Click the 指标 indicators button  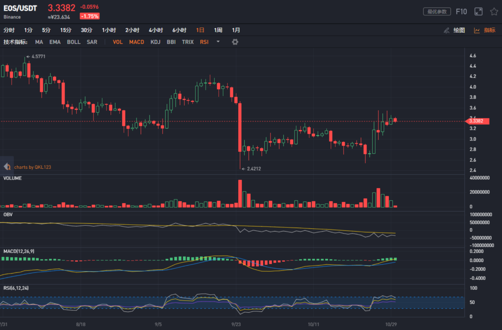click(x=490, y=30)
